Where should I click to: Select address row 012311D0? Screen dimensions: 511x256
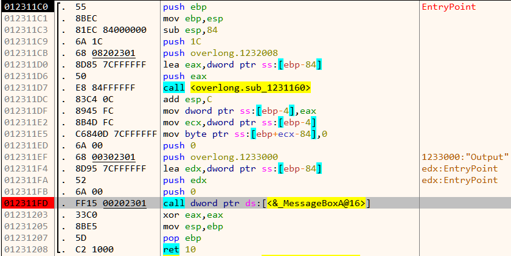click(26, 65)
